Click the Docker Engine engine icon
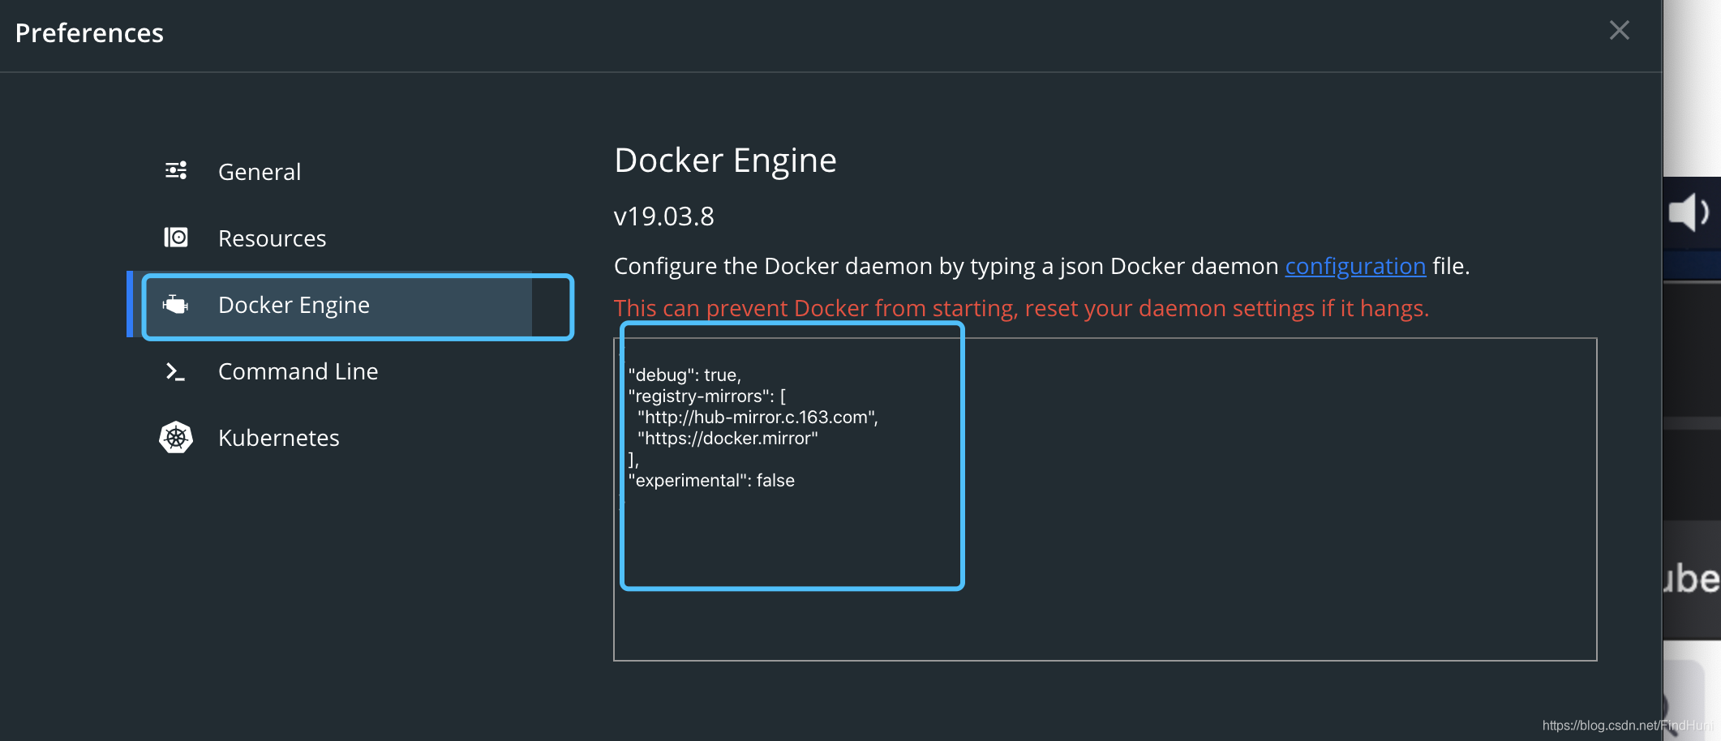Image resolution: width=1721 pixels, height=741 pixels. [175, 305]
